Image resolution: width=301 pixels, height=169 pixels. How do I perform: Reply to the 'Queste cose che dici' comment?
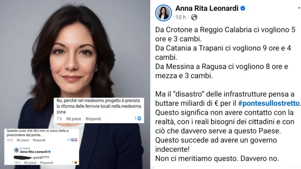[x=39, y=140]
